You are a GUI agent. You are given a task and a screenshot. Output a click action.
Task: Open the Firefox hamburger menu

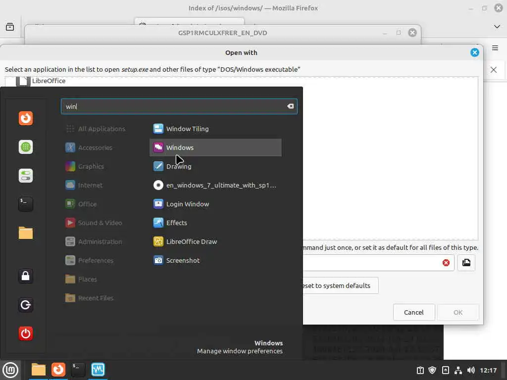click(495, 48)
